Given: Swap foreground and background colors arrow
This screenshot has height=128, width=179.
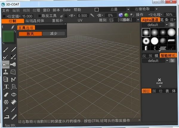Looking at the screenshot, I should [x=15, y=31].
